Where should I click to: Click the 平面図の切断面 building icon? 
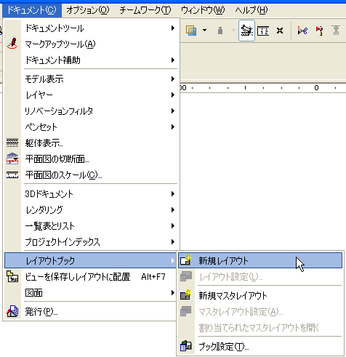[12, 159]
